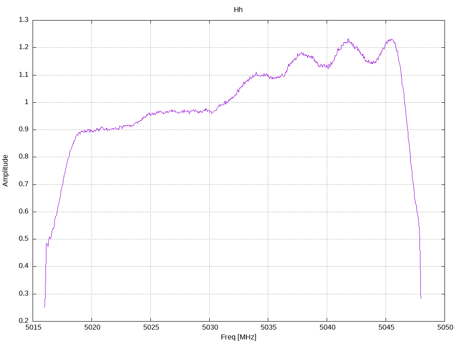Screen dimensions: 457x343
Task: Click the y-axis tick label 0.5
Action: [24, 239]
